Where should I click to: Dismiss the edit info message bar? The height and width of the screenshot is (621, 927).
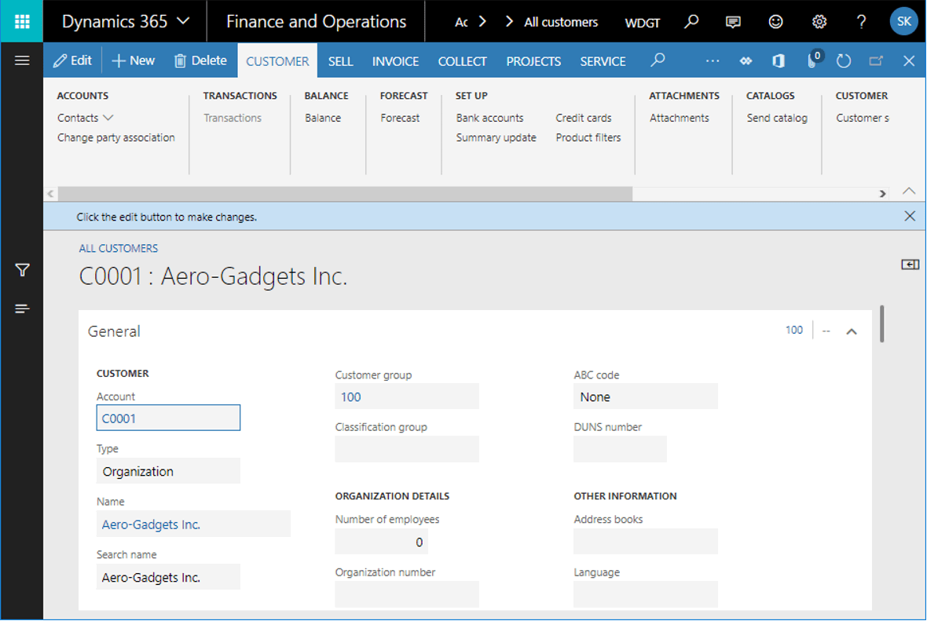click(x=910, y=216)
